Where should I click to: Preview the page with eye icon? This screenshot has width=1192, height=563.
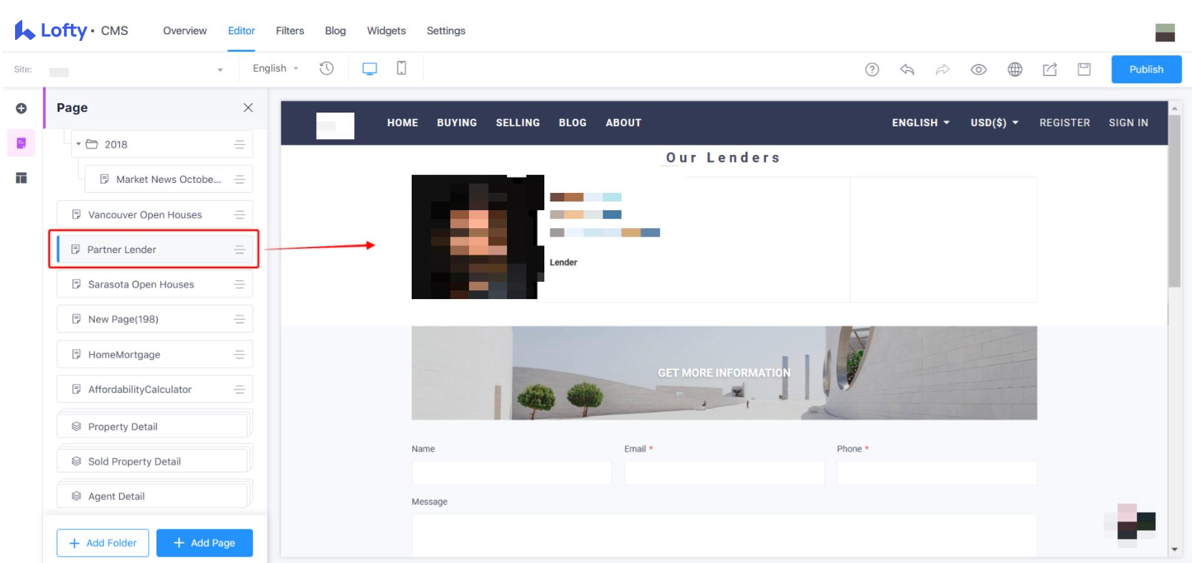coord(978,70)
